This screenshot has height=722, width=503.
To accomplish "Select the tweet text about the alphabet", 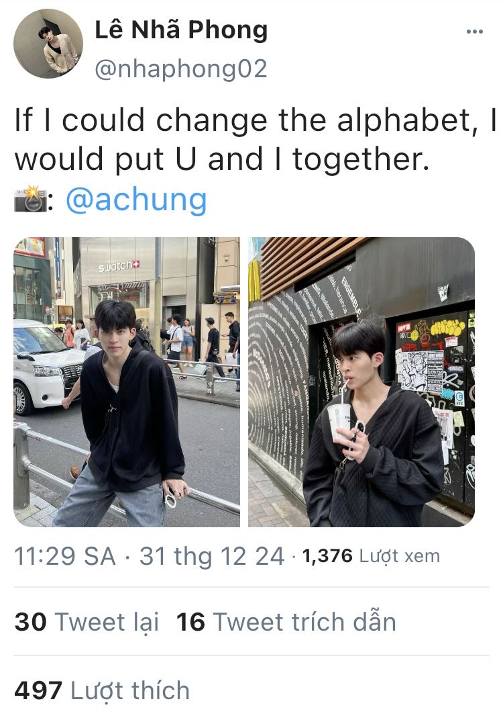I will [256, 140].
